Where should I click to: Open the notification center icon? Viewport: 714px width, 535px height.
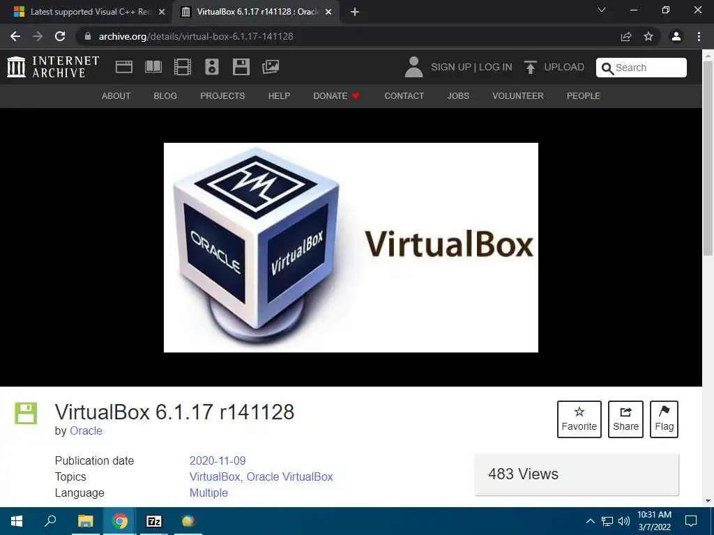[691, 521]
